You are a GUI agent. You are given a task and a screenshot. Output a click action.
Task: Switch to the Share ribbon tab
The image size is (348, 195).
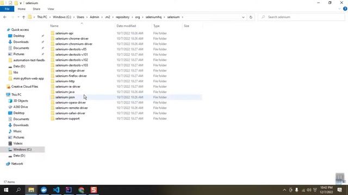pos(36,9)
